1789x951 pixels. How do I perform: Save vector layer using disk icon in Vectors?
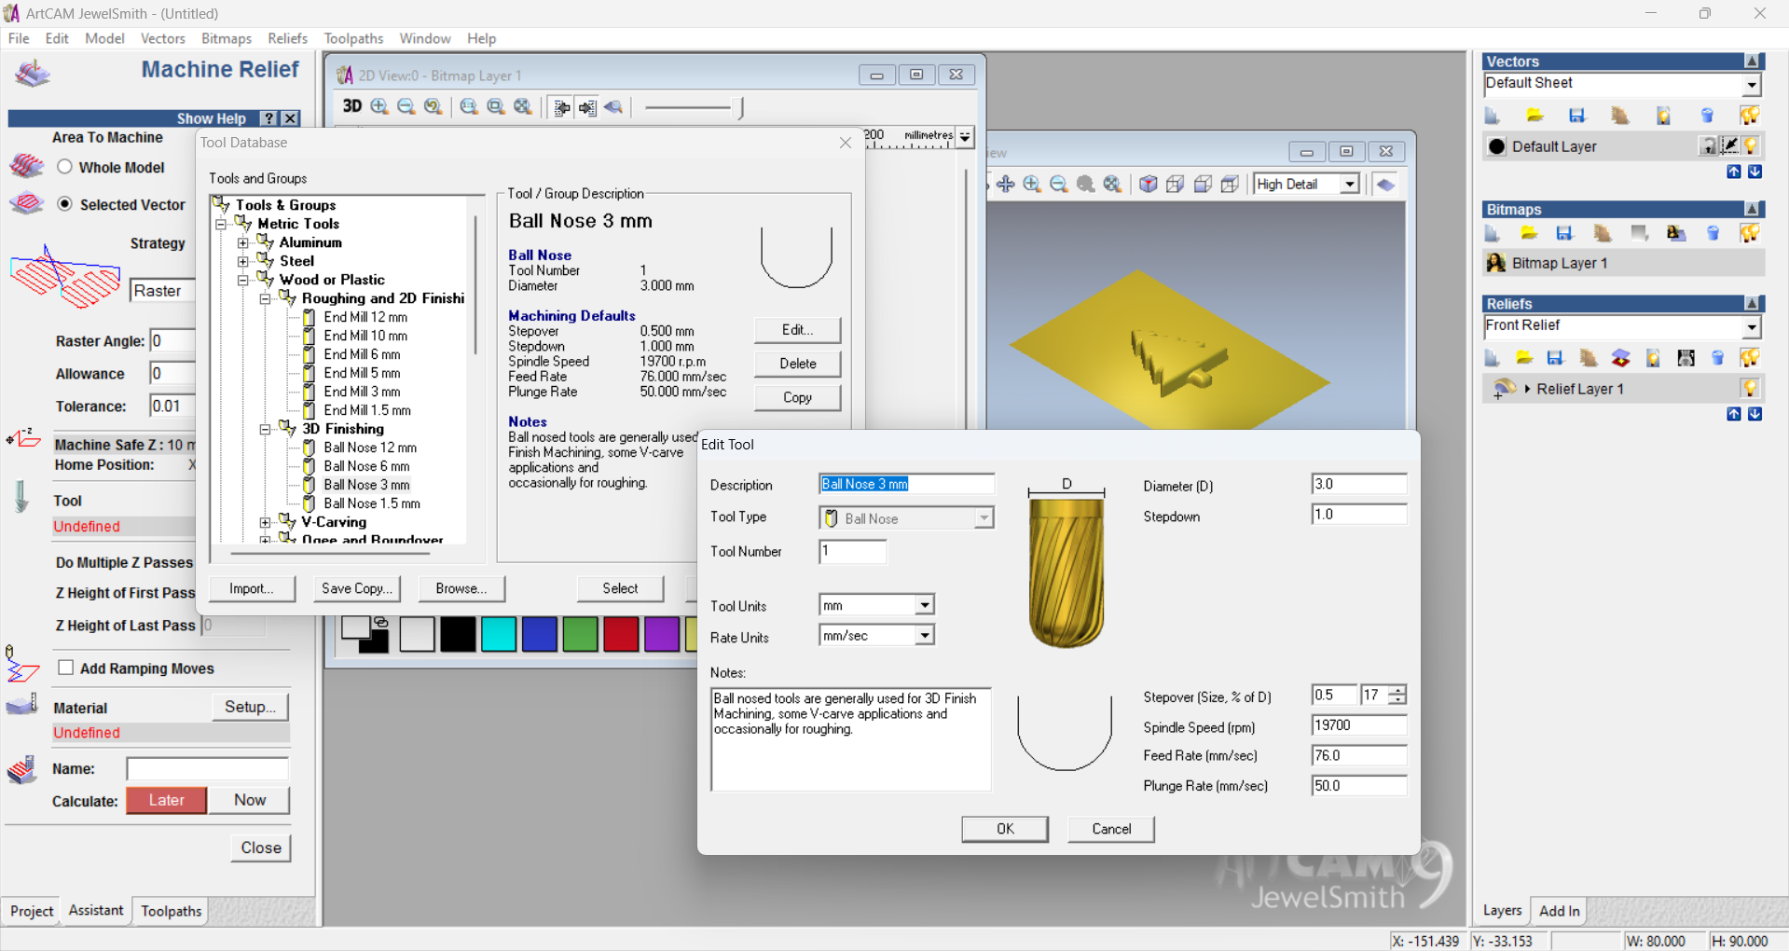coord(1576,116)
